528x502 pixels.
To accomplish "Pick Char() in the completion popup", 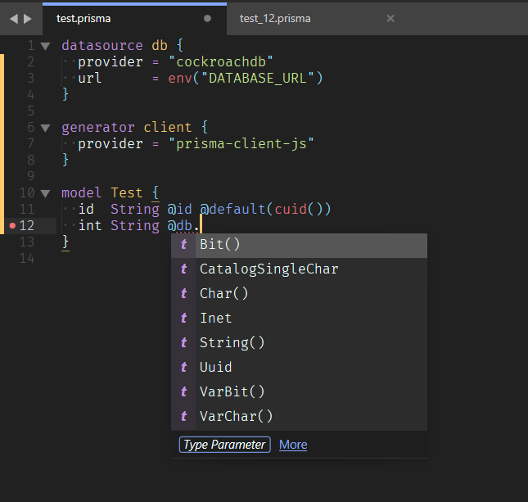I will coord(299,295).
